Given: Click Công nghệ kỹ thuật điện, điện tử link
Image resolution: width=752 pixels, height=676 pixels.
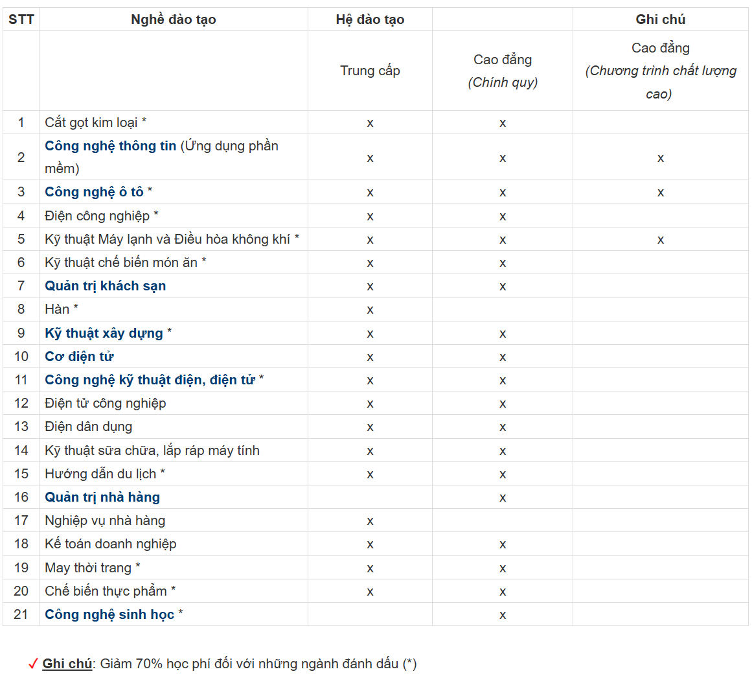Looking at the screenshot, I should (150, 380).
